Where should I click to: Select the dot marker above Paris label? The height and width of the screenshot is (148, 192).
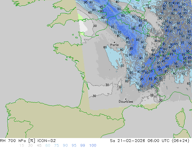click(x=114, y=42)
